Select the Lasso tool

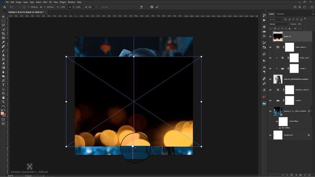tap(3, 25)
